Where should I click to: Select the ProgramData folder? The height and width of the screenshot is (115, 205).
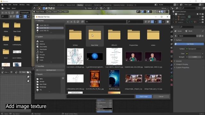click(134, 36)
